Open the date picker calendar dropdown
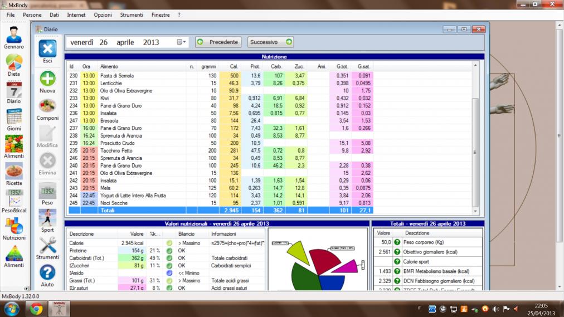 pos(181,42)
